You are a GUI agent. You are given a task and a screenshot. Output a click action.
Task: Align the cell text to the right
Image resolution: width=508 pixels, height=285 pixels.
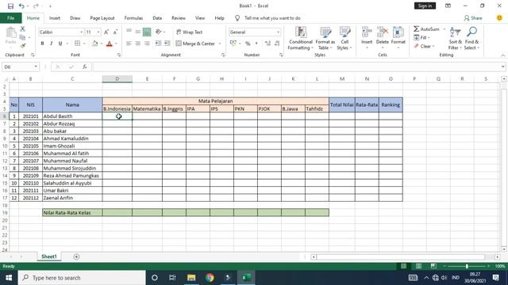pos(147,44)
